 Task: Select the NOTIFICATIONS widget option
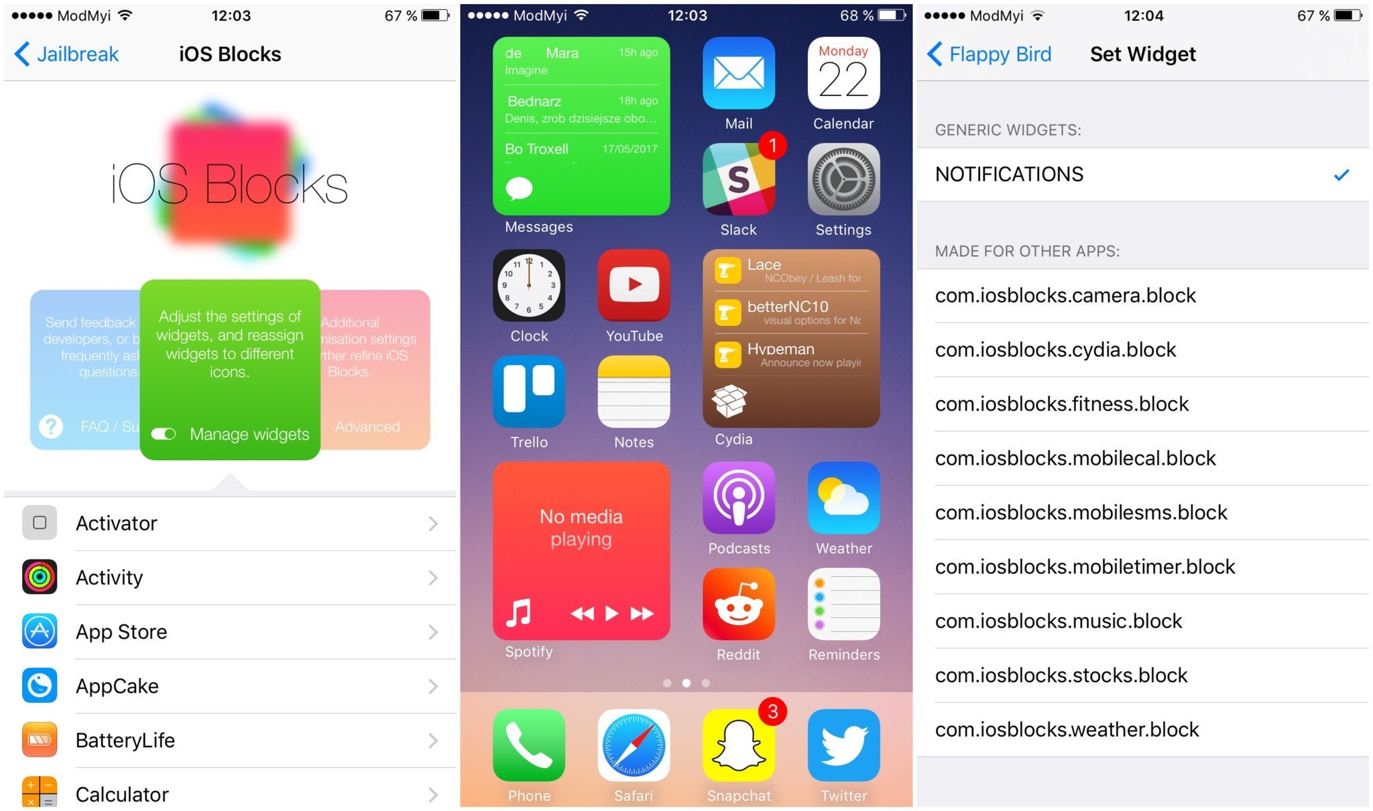click(x=1144, y=175)
